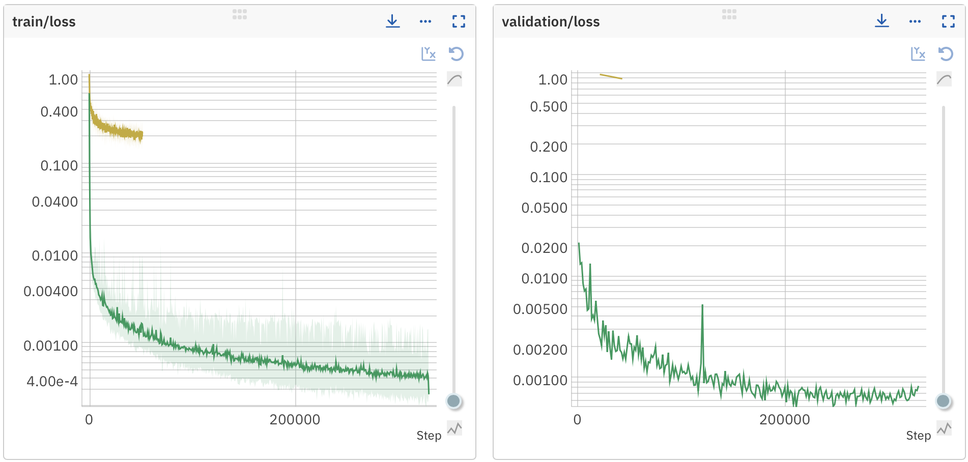Open the download options for validation/loss
This screenshot has width=968, height=462.
(881, 21)
